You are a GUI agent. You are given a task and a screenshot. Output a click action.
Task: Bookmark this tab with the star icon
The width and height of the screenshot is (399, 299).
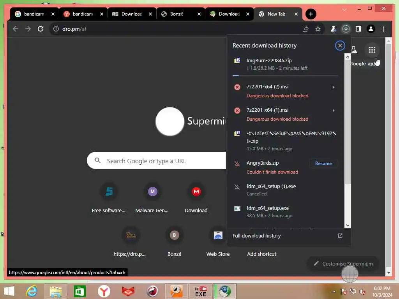tap(318, 29)
